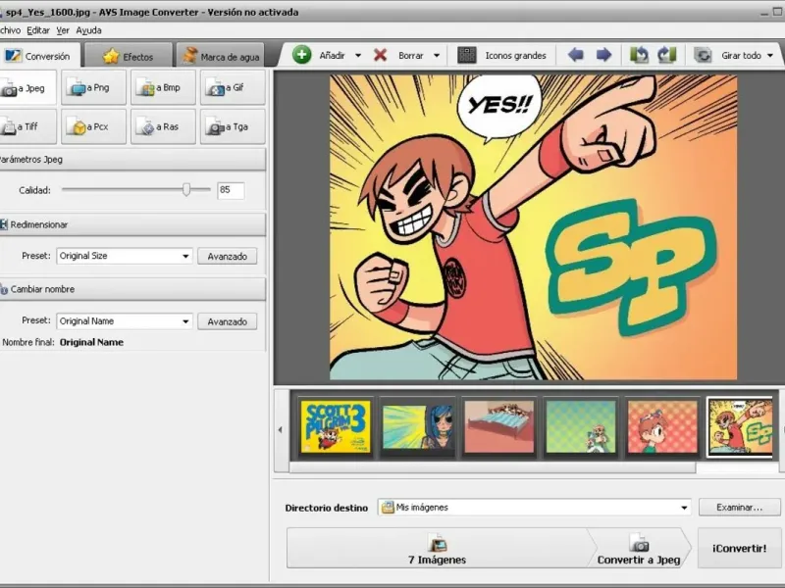The height and width of the screenshot is (588, 785).
Task: Collapse the Redimensionar section header
Action: (132, 225)
